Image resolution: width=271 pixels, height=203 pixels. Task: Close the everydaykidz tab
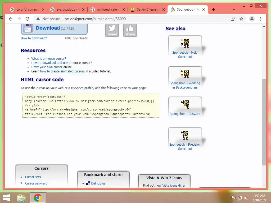(x=83, y=10)
